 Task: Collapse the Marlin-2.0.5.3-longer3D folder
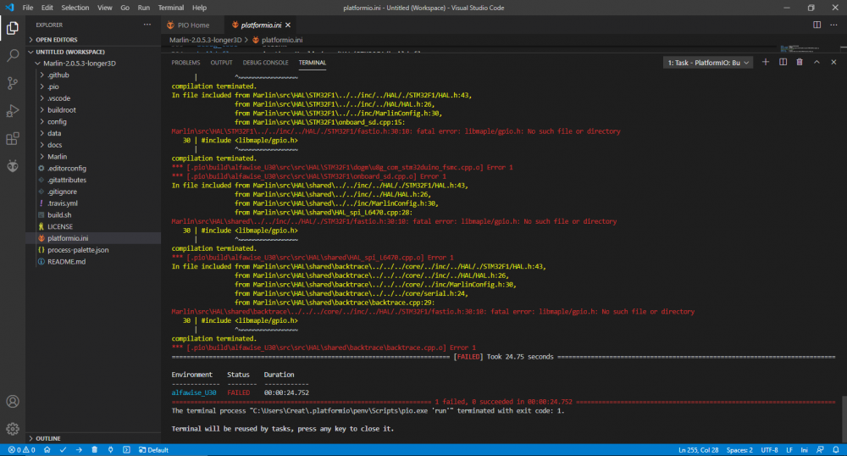(x=93, y=64)
